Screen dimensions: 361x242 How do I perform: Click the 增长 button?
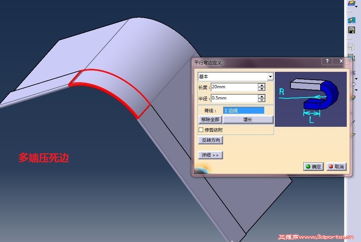(248, 120)
